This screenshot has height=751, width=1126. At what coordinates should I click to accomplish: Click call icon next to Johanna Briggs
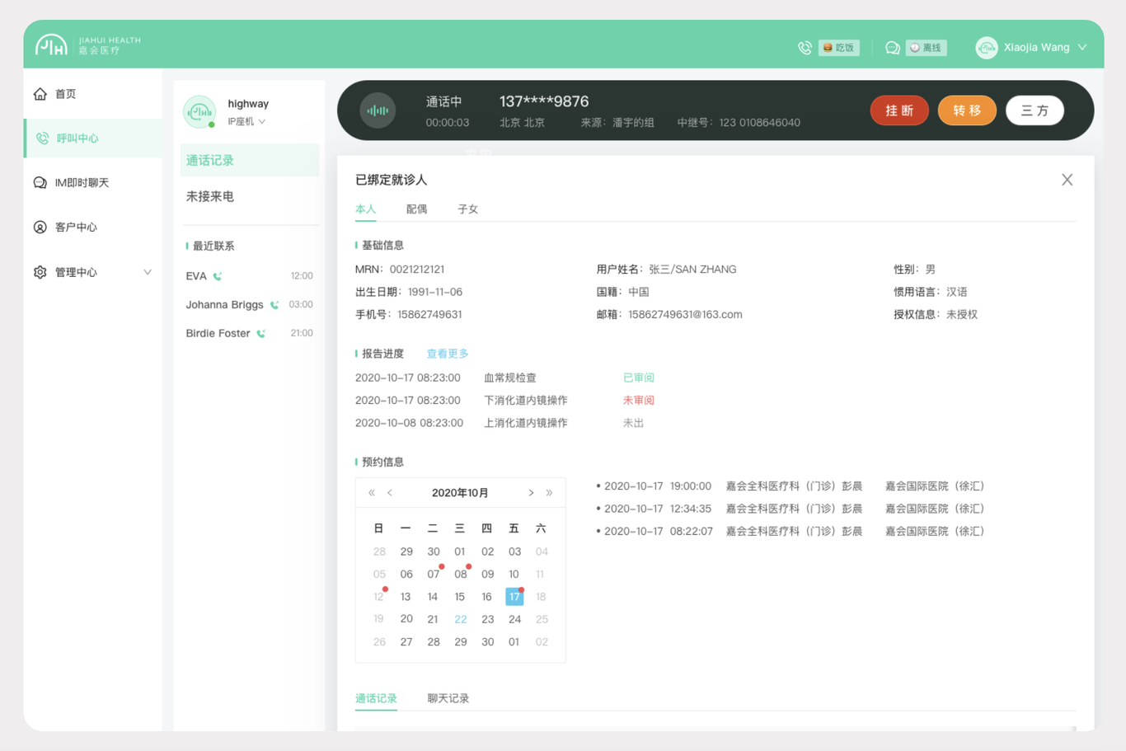(274, 305)
